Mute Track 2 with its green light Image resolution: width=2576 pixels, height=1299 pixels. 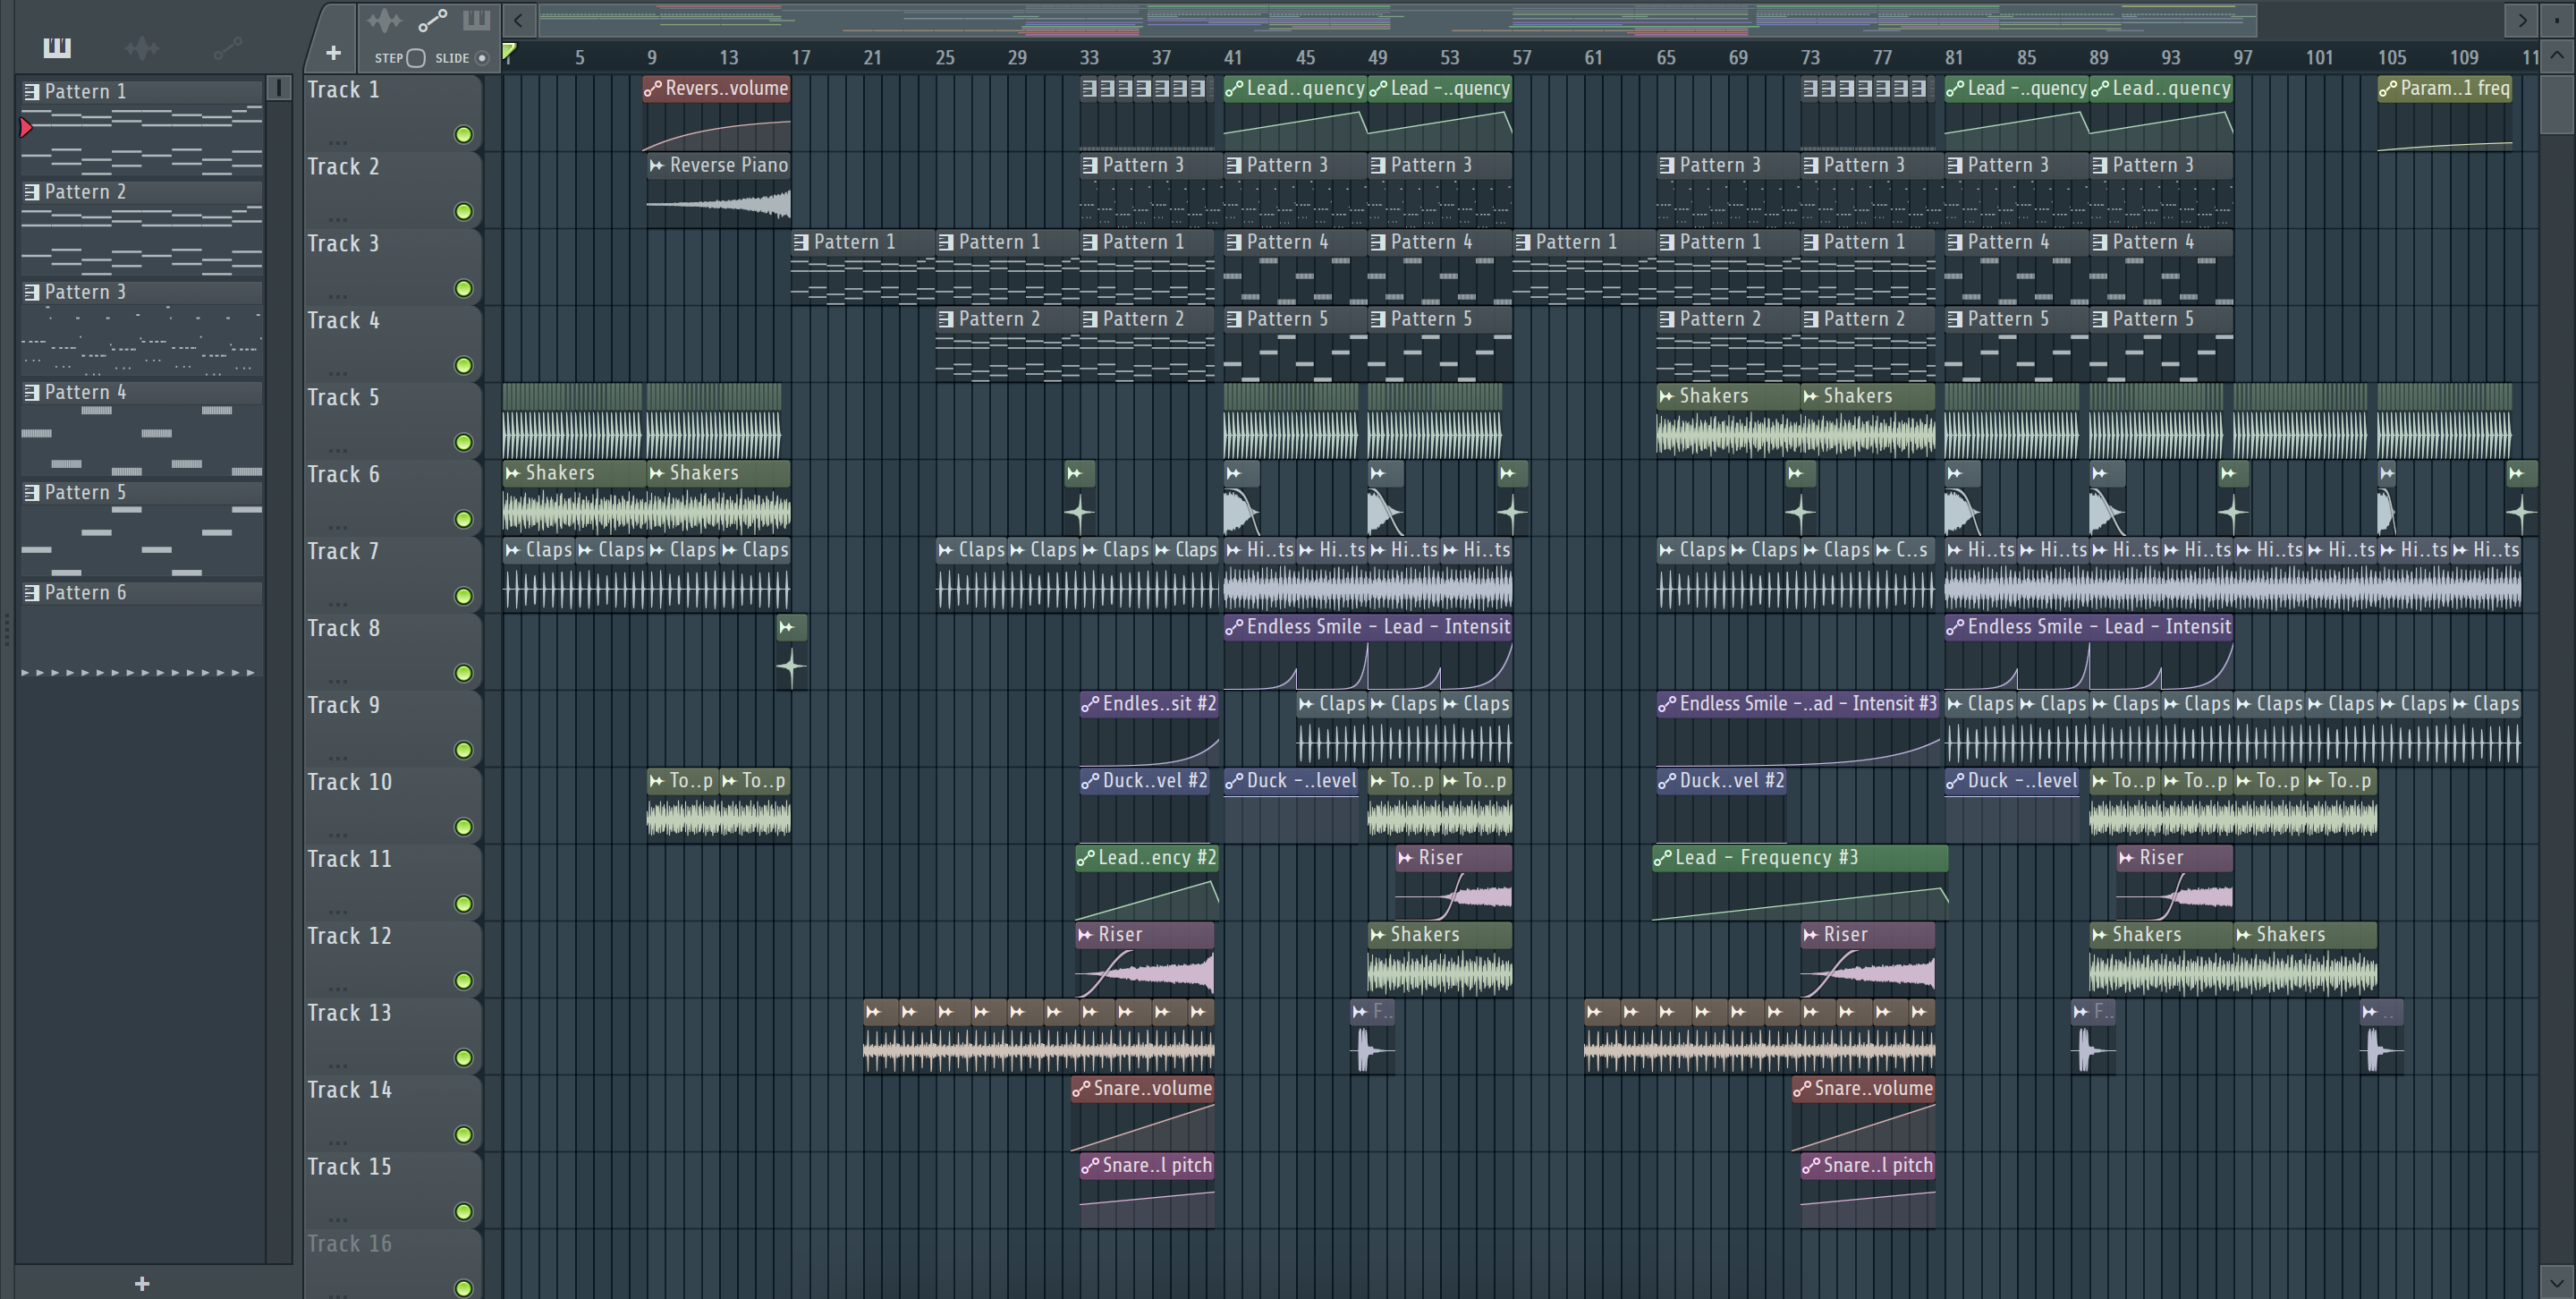463,212
